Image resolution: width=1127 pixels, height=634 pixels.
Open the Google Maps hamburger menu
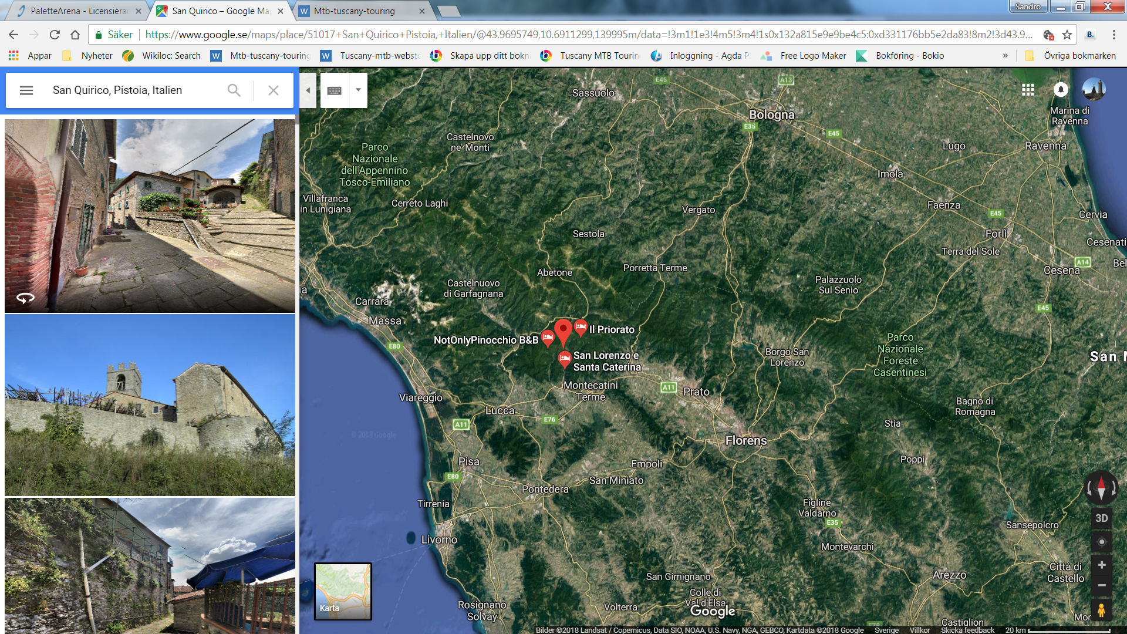pyautogui.click(x=26, y=90)
